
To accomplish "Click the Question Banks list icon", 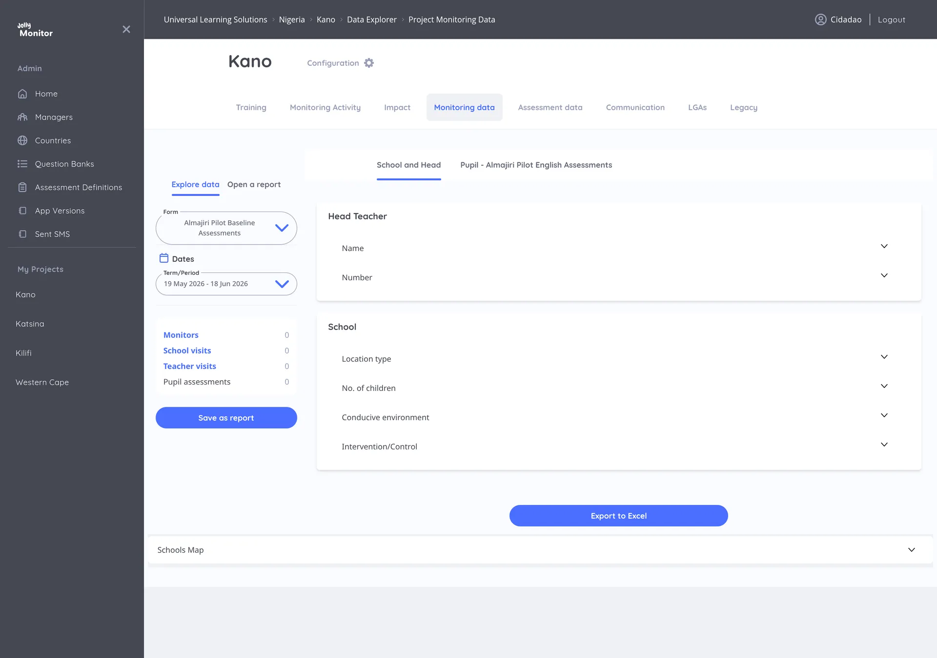I will tap(22, 164).
